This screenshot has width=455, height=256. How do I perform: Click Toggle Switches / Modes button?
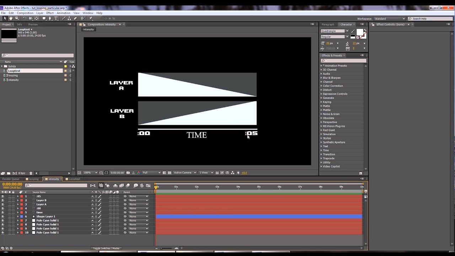coord(106,248)
